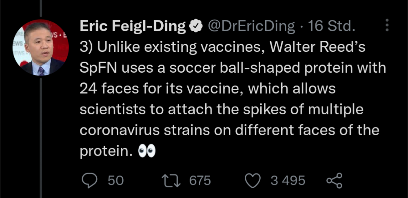Click the 675 retweets count
The width and height of the screenshot is (408, 198).
click(x=200, y=180)
